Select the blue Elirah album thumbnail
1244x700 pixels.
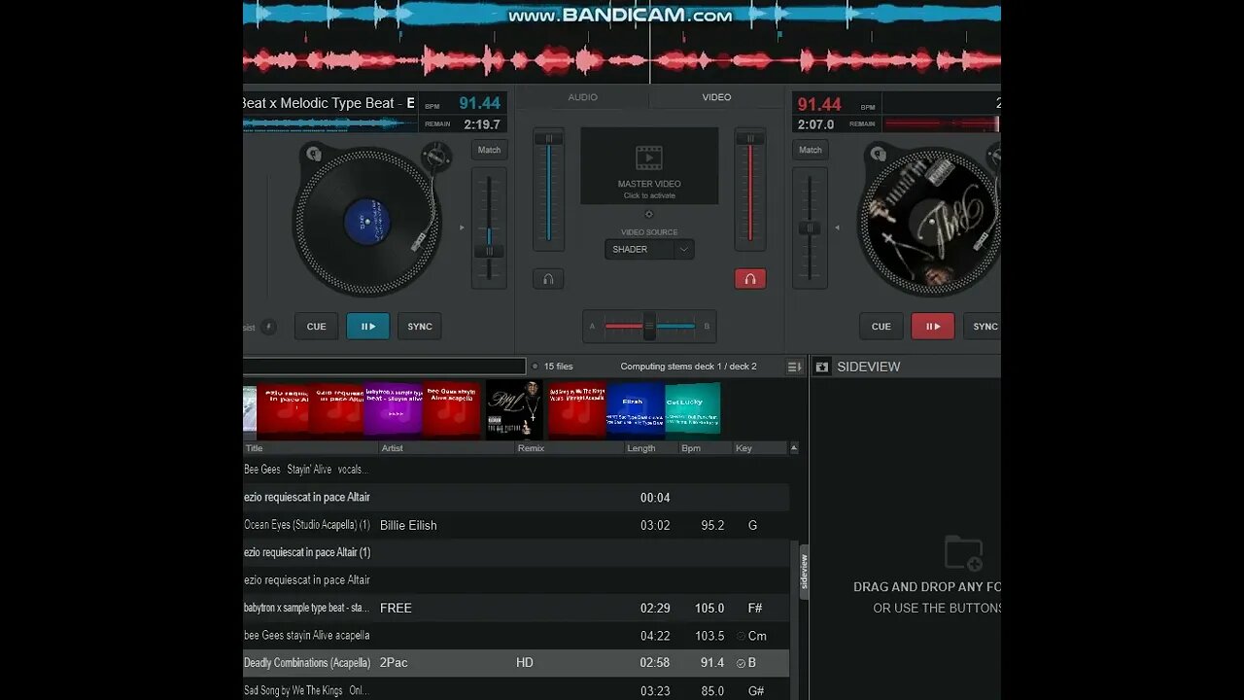[634, 408]
